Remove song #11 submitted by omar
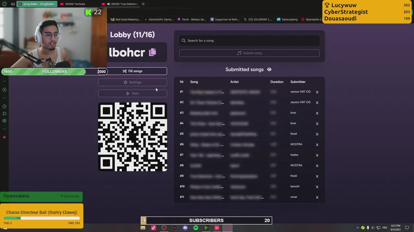Screen dimensions: 414x232 (317, 197)
